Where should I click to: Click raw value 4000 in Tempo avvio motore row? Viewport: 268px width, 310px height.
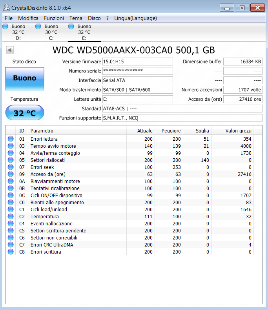pos(246,146)
